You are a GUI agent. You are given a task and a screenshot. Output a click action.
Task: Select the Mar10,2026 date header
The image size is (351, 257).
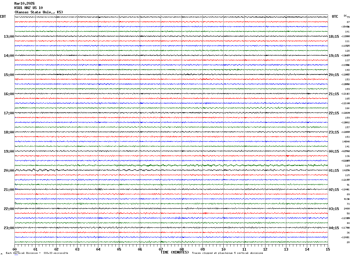24,3
